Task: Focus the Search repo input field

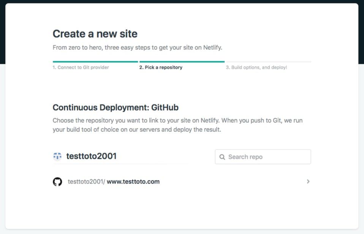Action: pos(263,157)
